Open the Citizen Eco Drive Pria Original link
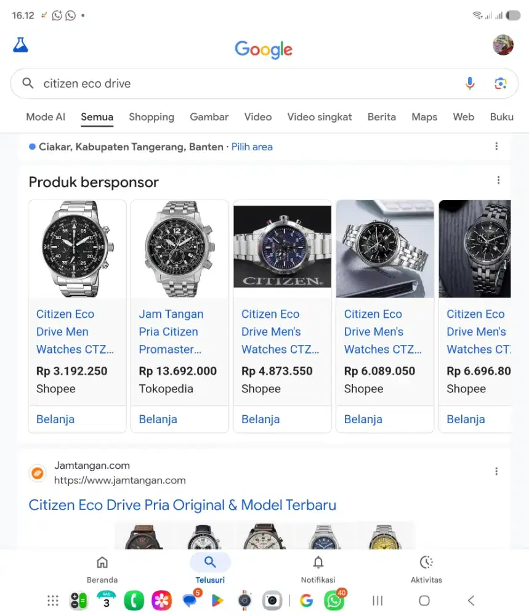529x616 pixels. (182, 505)
